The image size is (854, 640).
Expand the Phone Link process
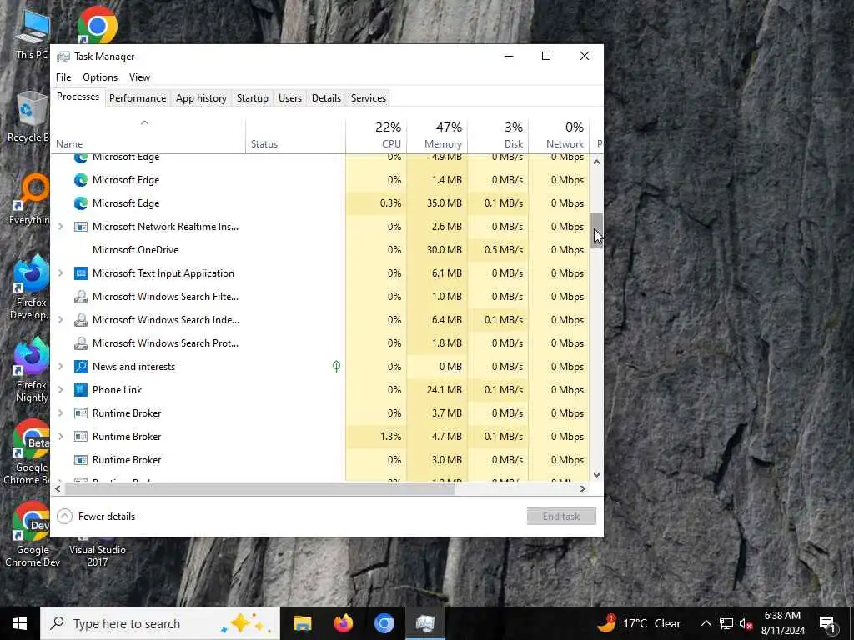tap(60, 390)
